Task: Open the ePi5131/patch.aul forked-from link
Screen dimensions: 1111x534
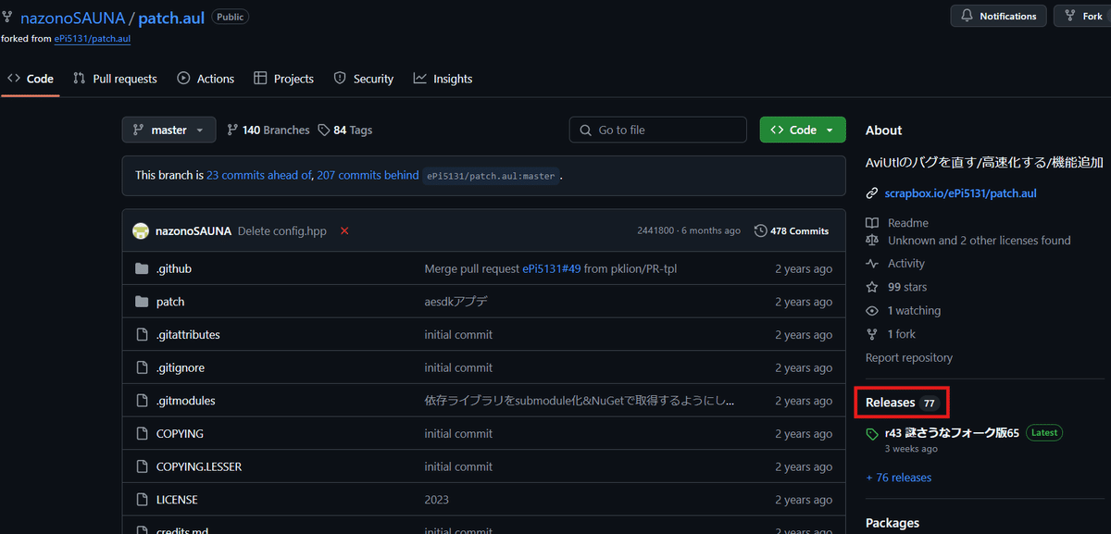Action: click(x=93, y=39)
